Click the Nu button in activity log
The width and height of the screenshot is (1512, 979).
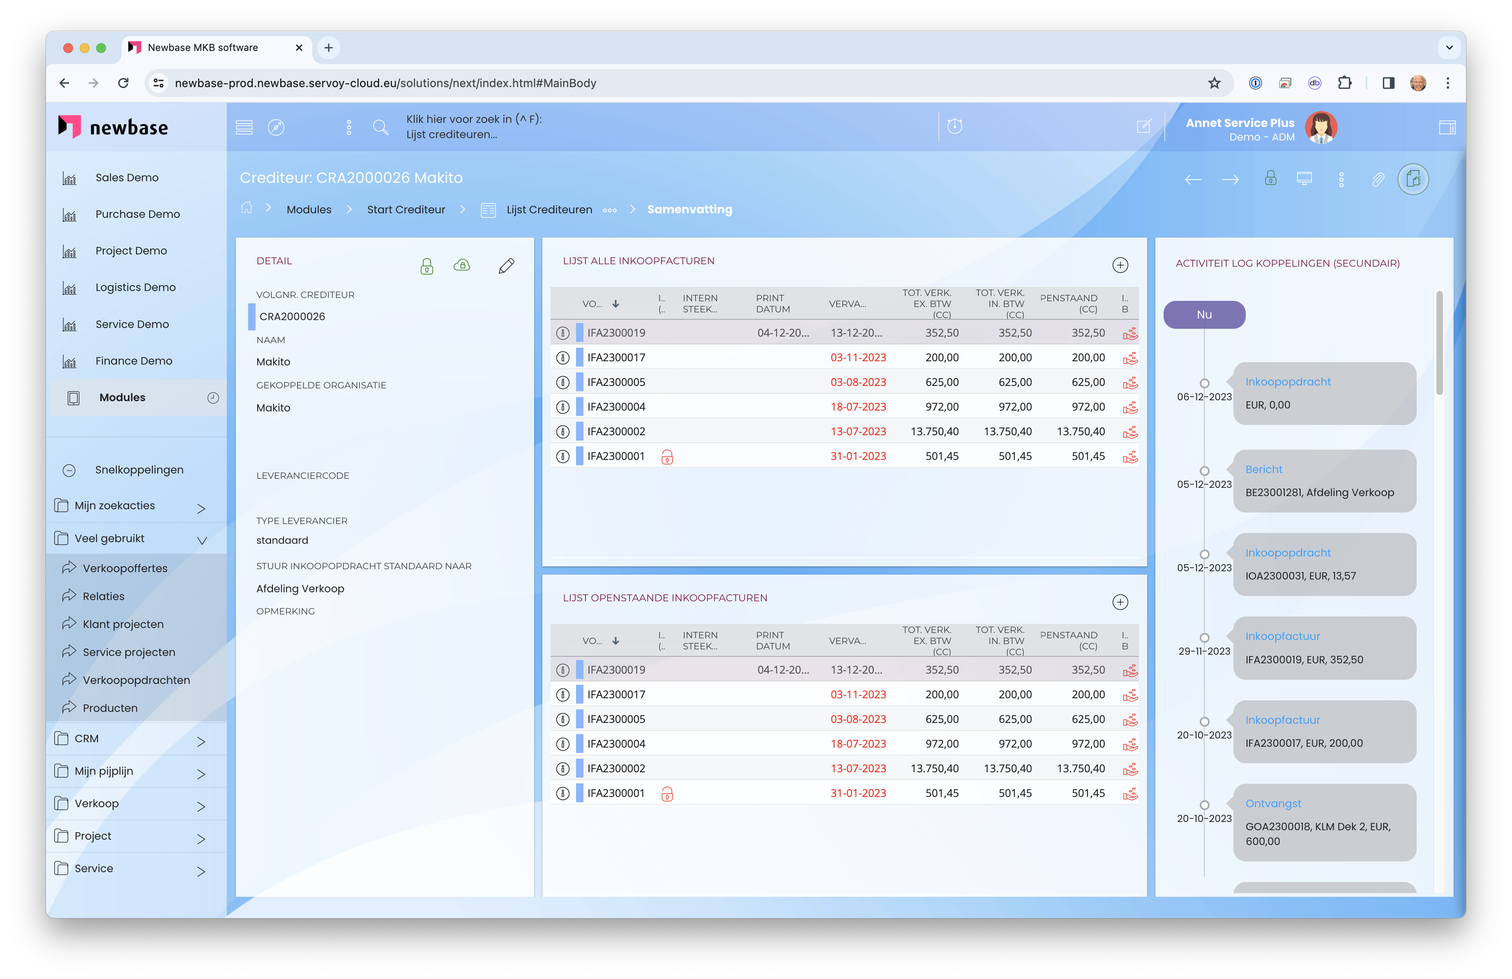pos(1204,314)
